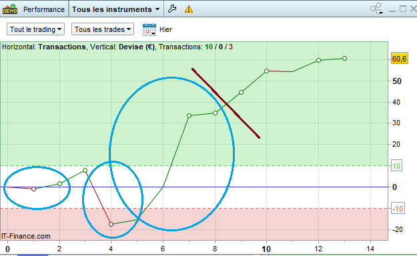
Task: Expand the Tous les instruments dropdown
Action: click(x=115, y=9)
